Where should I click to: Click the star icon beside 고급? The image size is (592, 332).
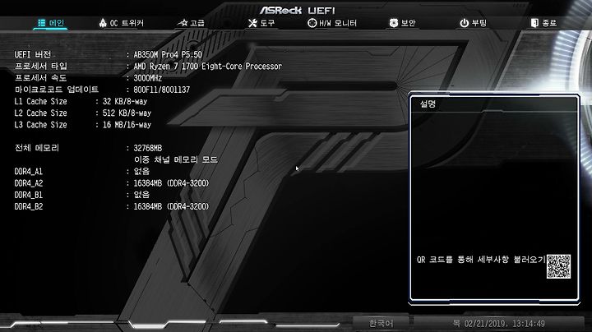pos(183,23)
